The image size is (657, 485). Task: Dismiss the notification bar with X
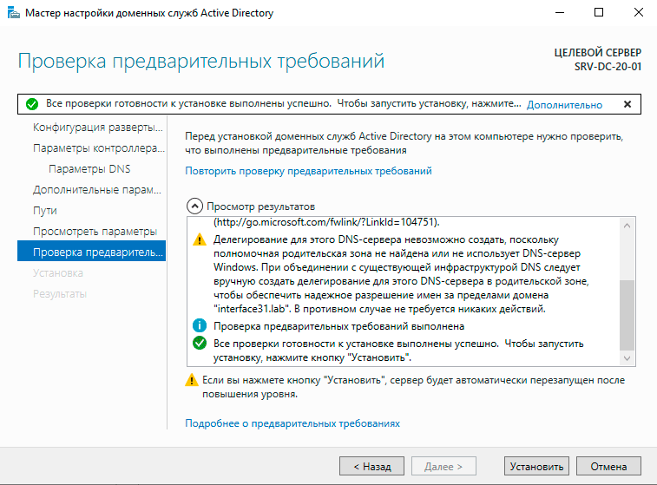pos(627,104)
